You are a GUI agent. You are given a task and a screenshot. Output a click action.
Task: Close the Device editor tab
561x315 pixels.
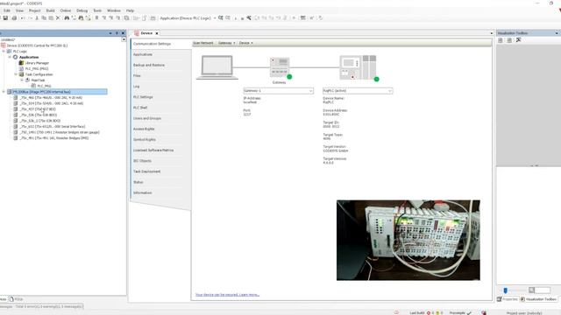point(157,33)
